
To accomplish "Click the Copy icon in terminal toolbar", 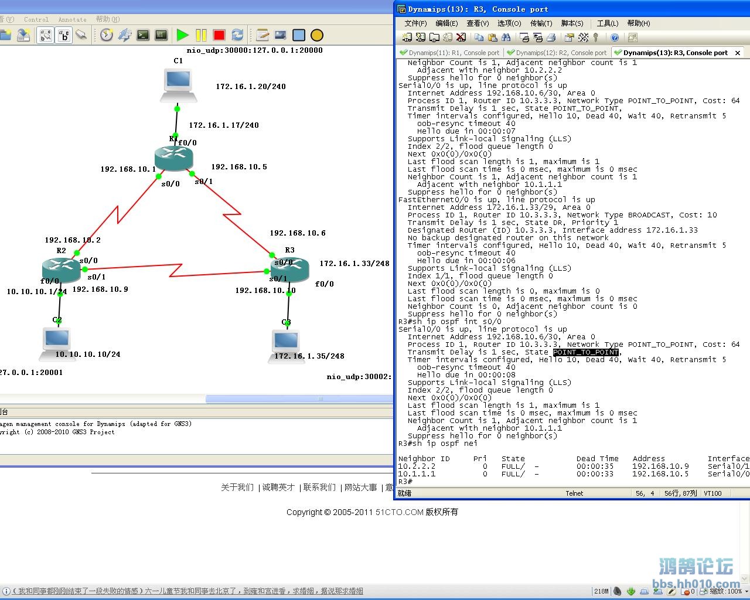I will pos(479,37).
